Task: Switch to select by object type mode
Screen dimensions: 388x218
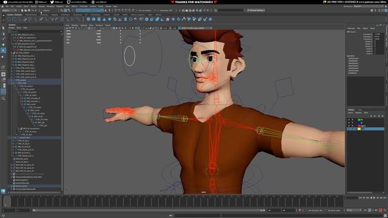Action: click(x=65, y=10)
